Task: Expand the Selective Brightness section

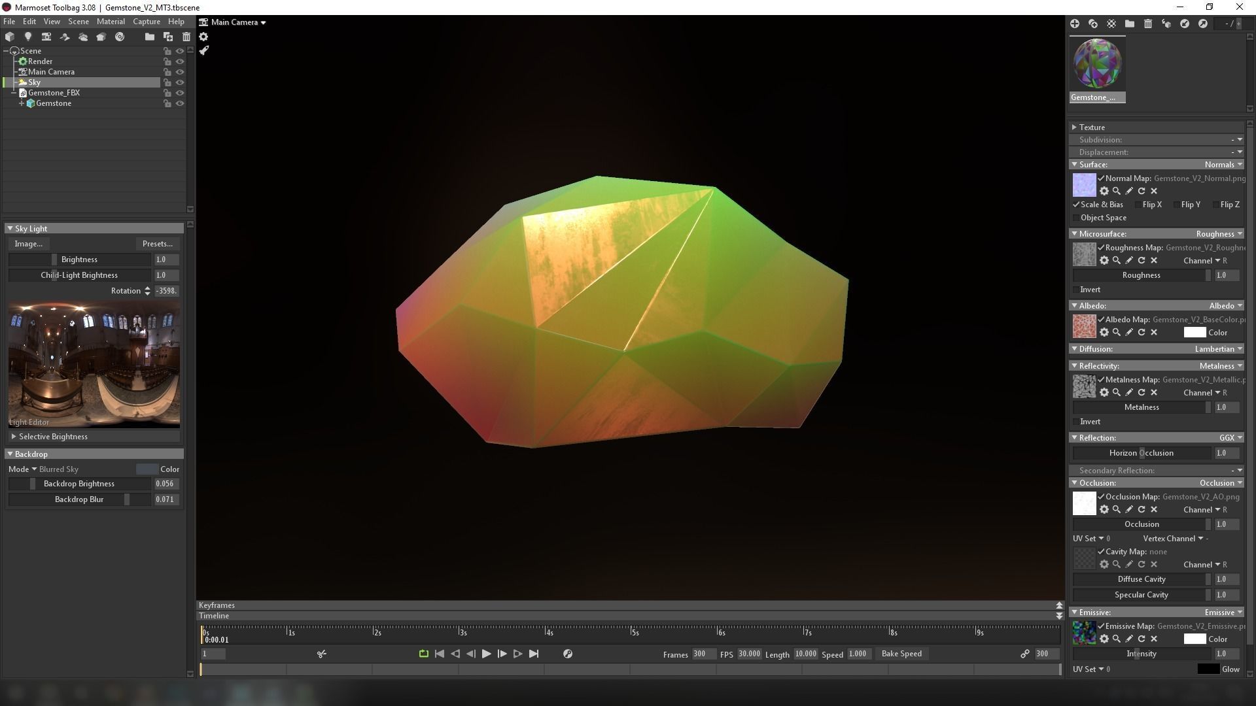Action: pos(14,437)
